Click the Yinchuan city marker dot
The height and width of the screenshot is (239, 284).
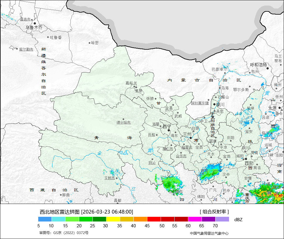pyautogui.click(x=214, y=104)
